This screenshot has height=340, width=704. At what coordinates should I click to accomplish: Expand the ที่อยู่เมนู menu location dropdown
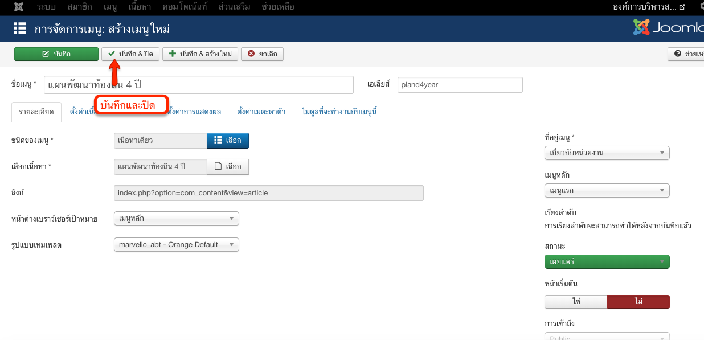[x=607, y=153]
